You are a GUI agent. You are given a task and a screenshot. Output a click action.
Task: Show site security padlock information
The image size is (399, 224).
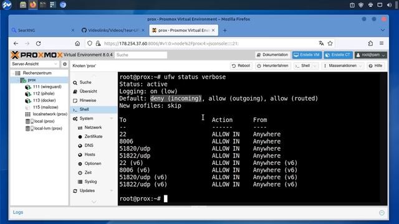pyautogui.click(x=98, y=44)
